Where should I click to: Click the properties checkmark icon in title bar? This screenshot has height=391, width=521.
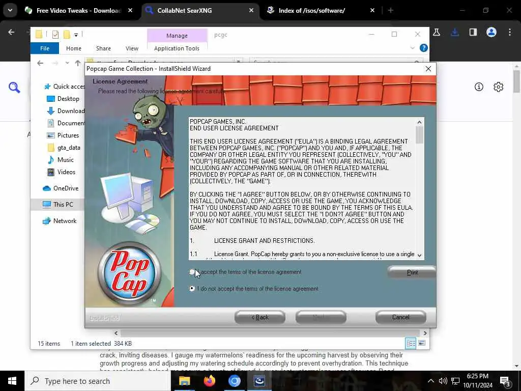pos(55,34)
